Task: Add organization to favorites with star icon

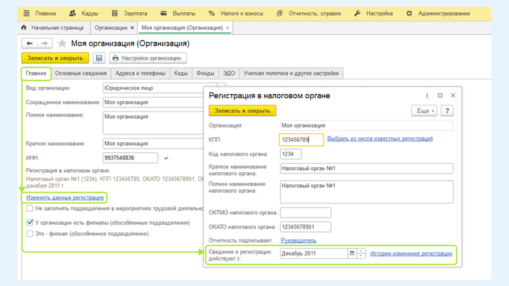Action: (x=62, y=43)
